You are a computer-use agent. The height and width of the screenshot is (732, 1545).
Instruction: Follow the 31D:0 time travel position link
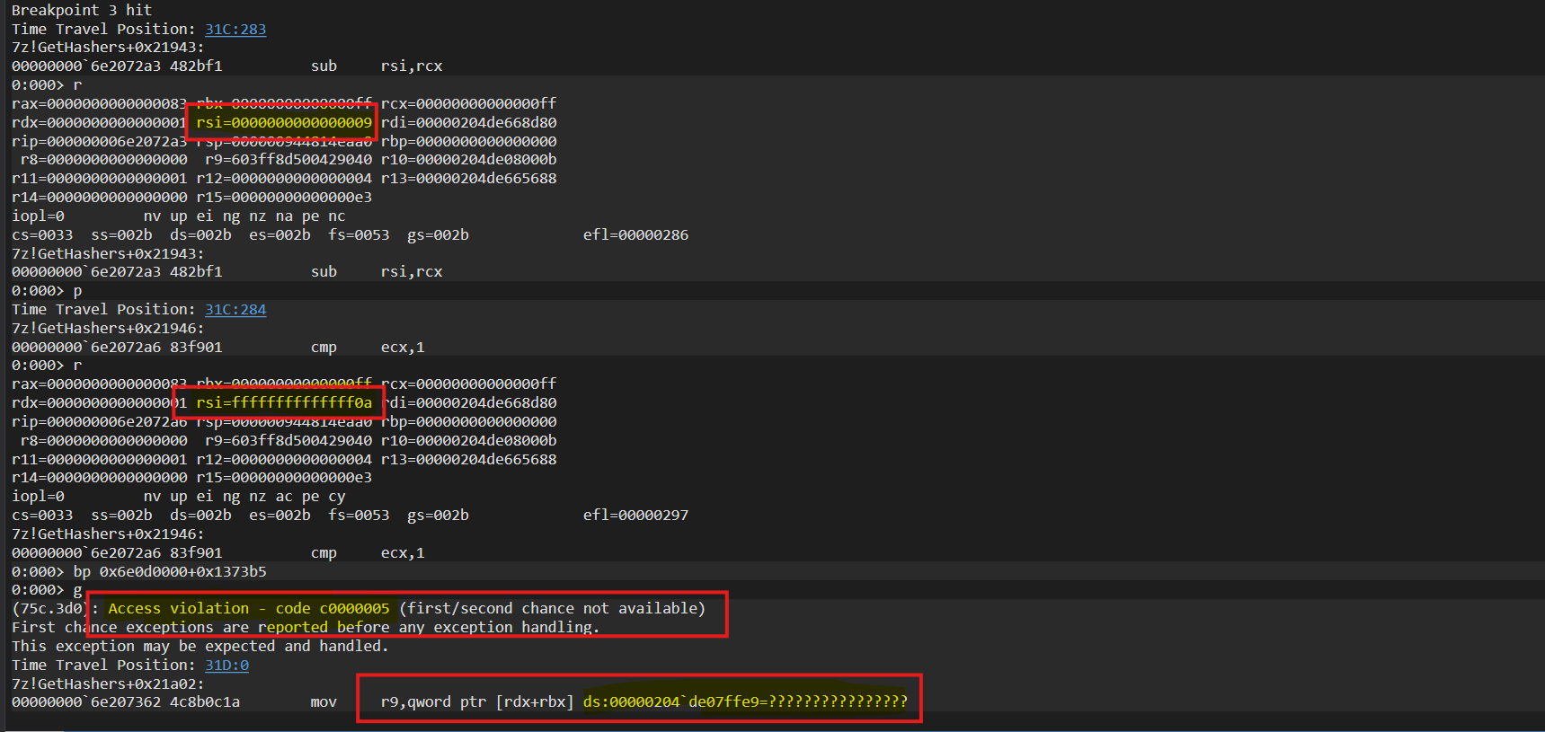tap(226, 665)
